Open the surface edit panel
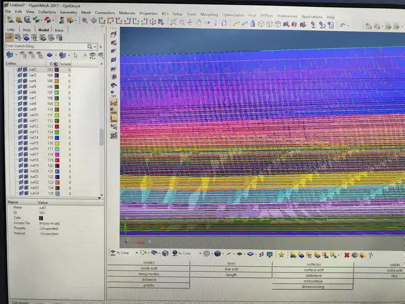 click(313, 270)
